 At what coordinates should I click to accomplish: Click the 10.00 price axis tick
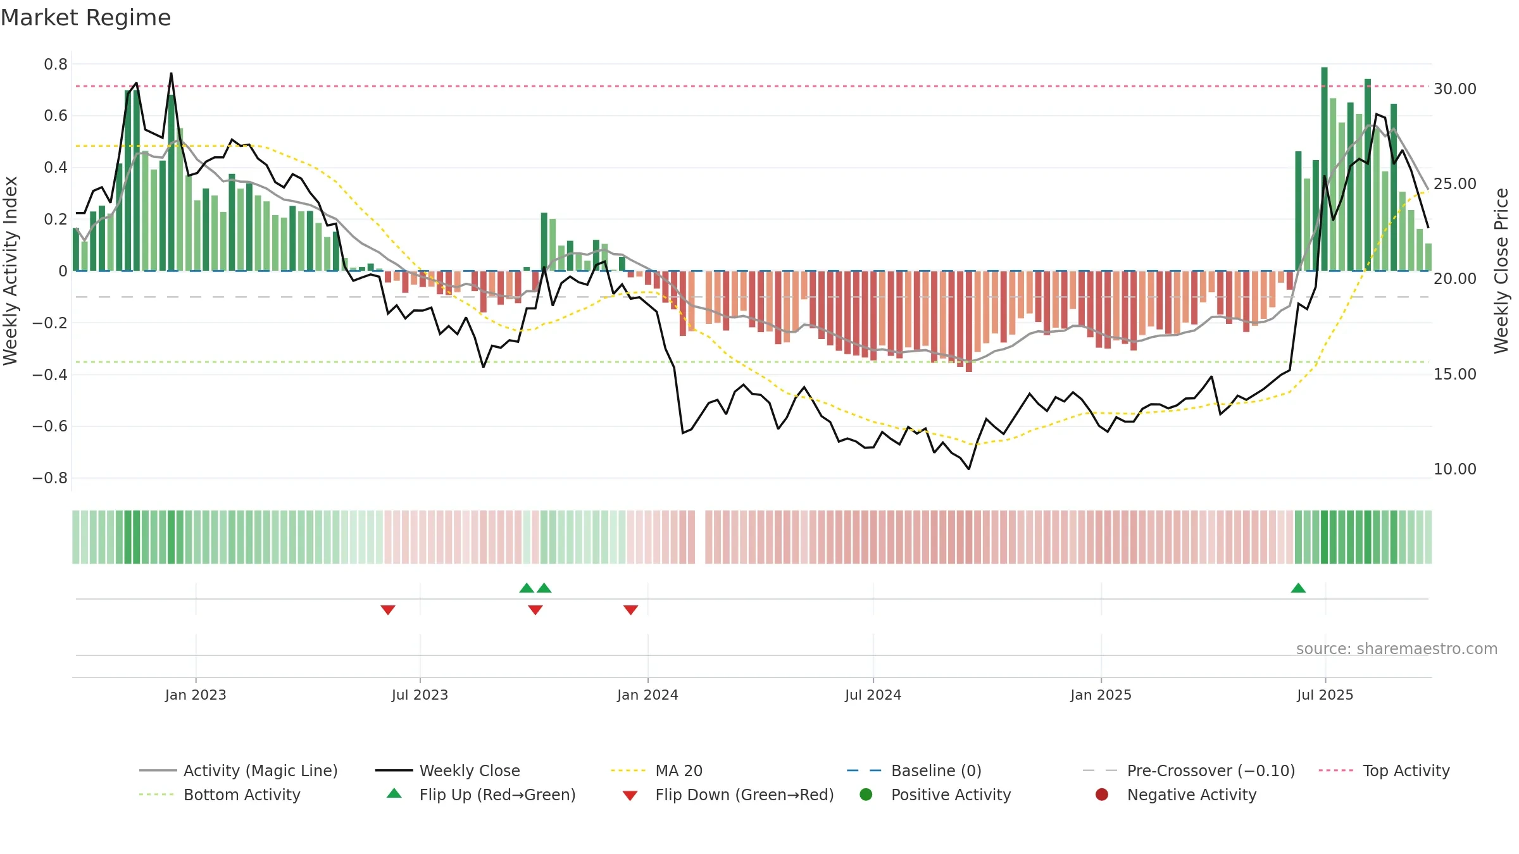[x=1455, y=469]
